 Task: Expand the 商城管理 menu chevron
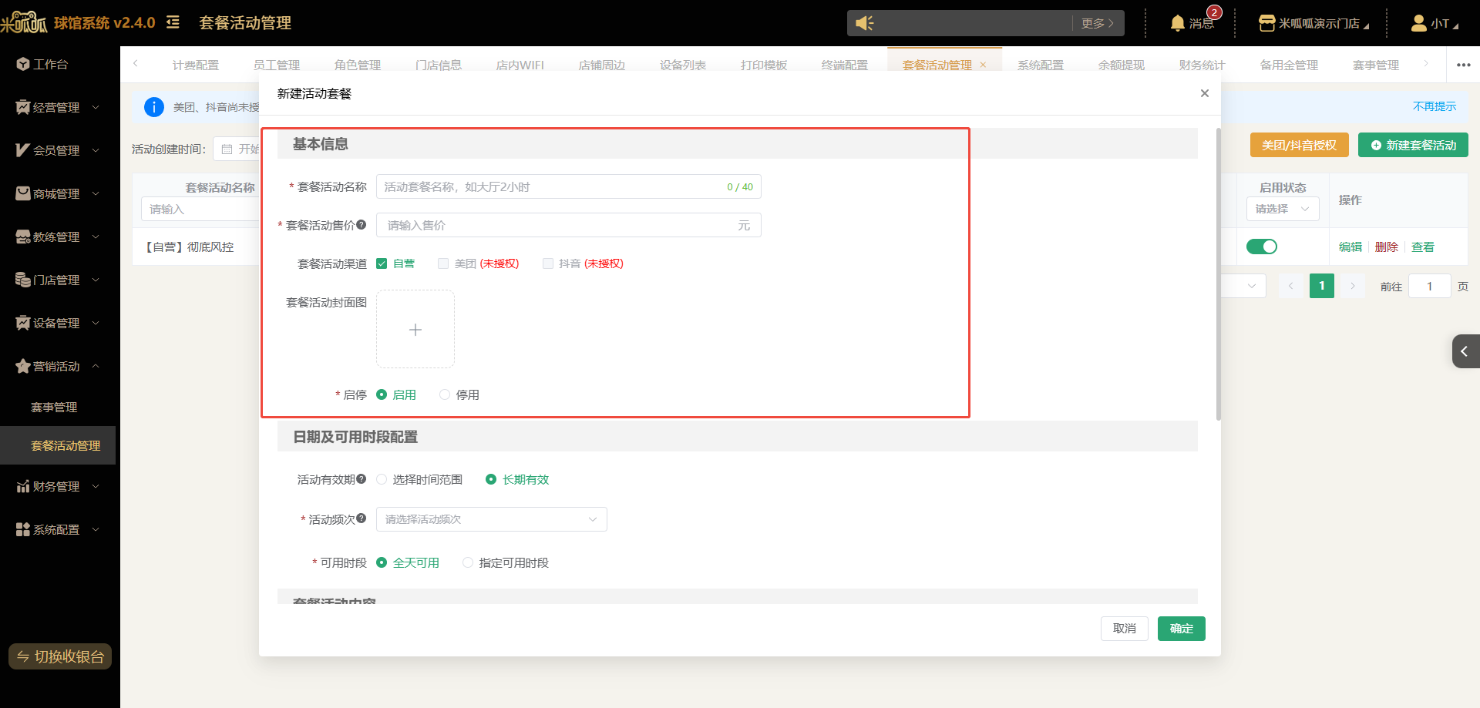click(96, 193)
